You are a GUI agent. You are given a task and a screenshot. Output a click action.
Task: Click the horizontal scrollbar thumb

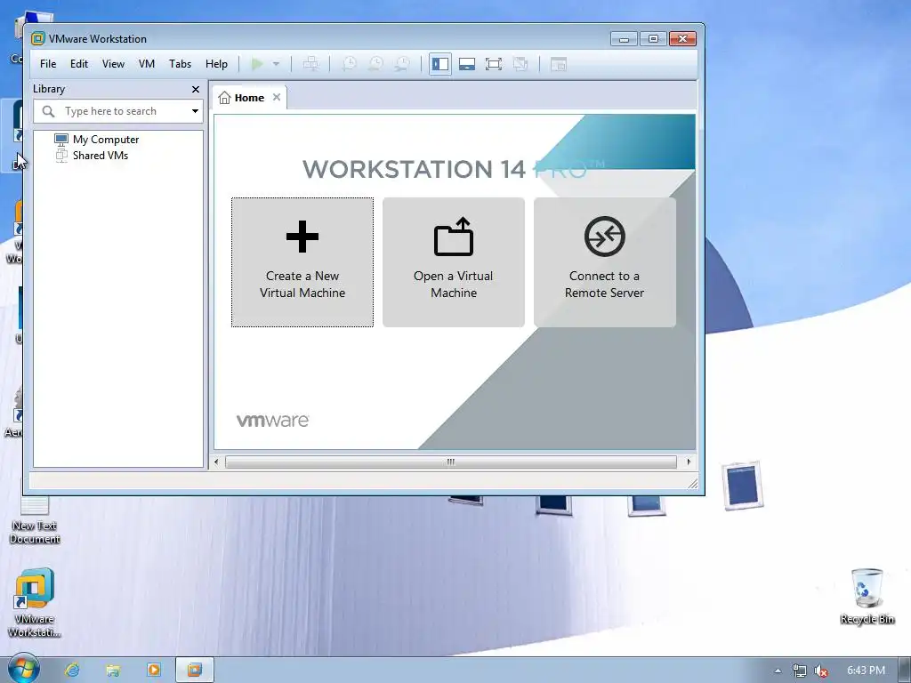pyautogui.click(x=451, y=462)
